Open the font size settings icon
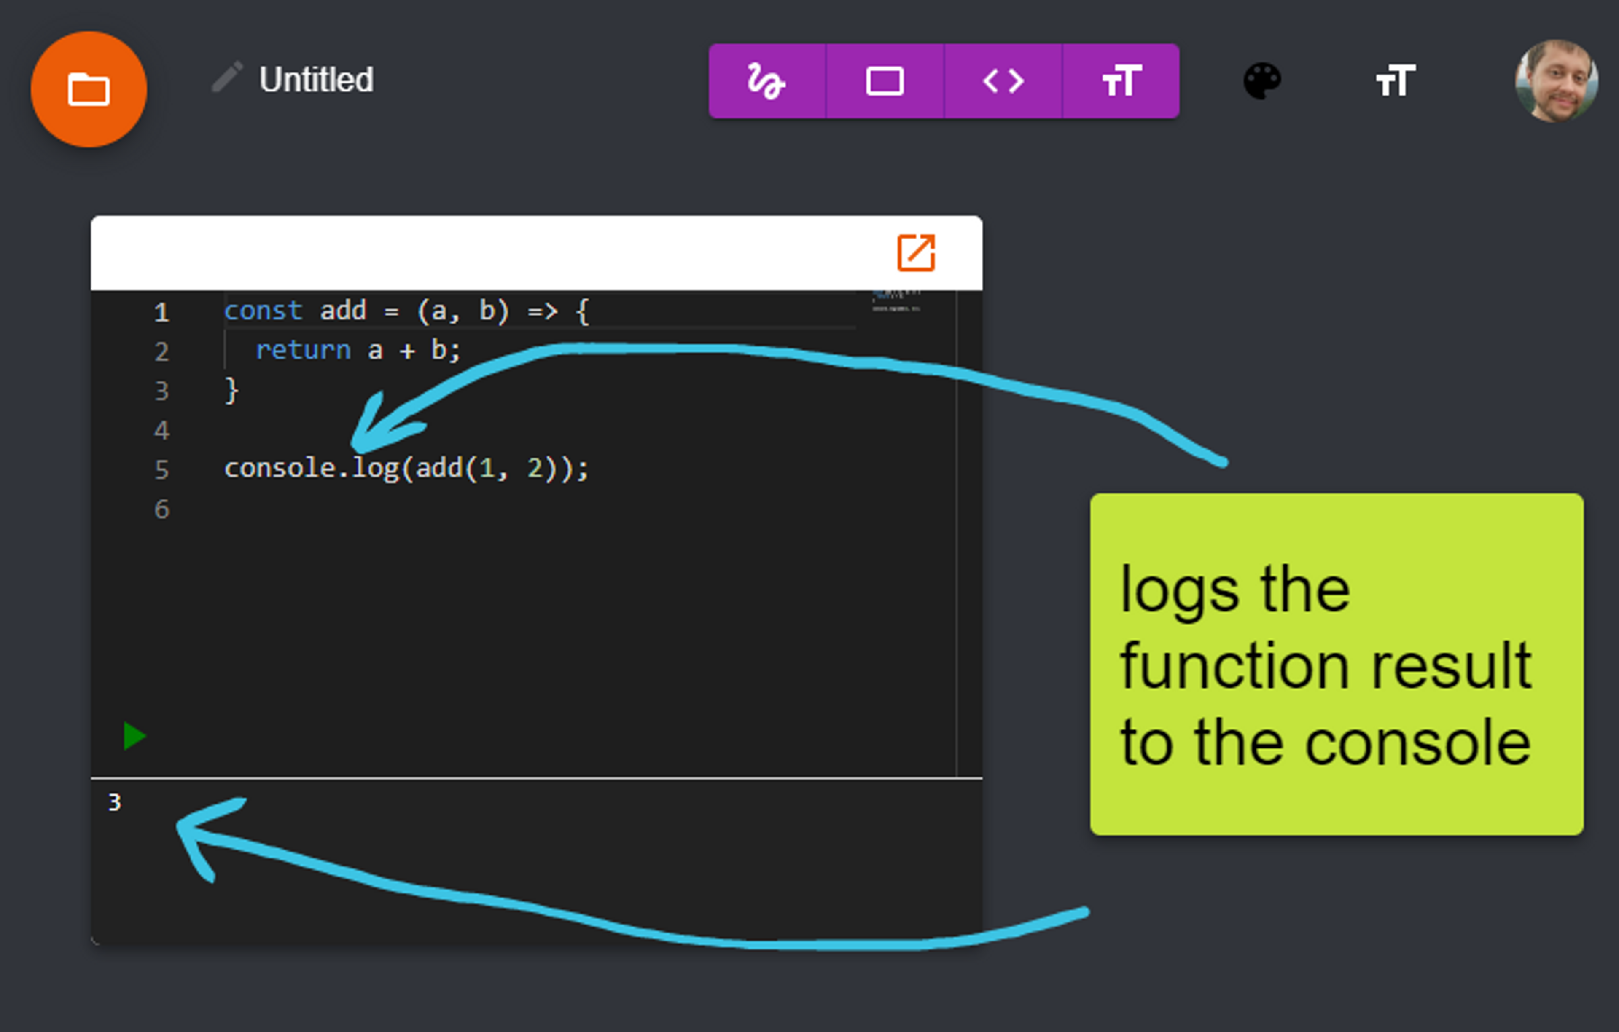This screenshot has height=1032, width=1619. click(x=1395, y=81)
